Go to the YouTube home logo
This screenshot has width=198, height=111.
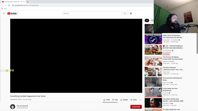pyautogui.click(x=12, y=14)
